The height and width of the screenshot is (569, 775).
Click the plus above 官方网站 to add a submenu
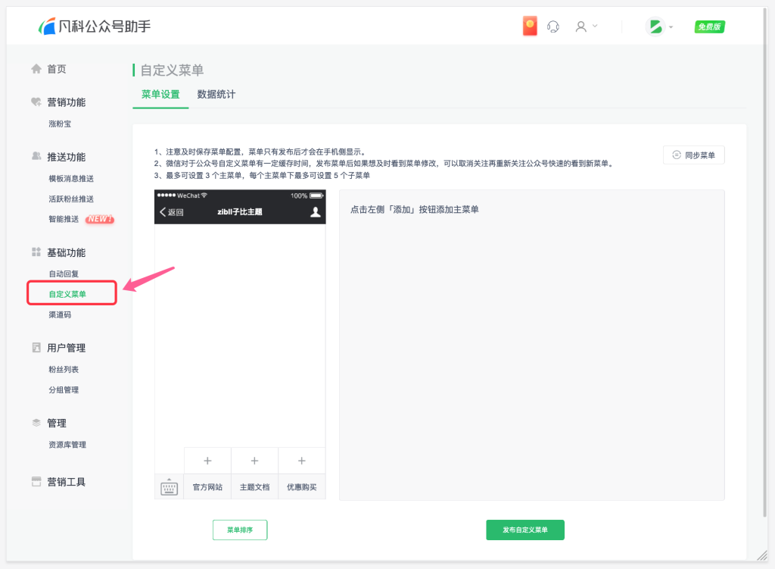(x=207, y=460)
